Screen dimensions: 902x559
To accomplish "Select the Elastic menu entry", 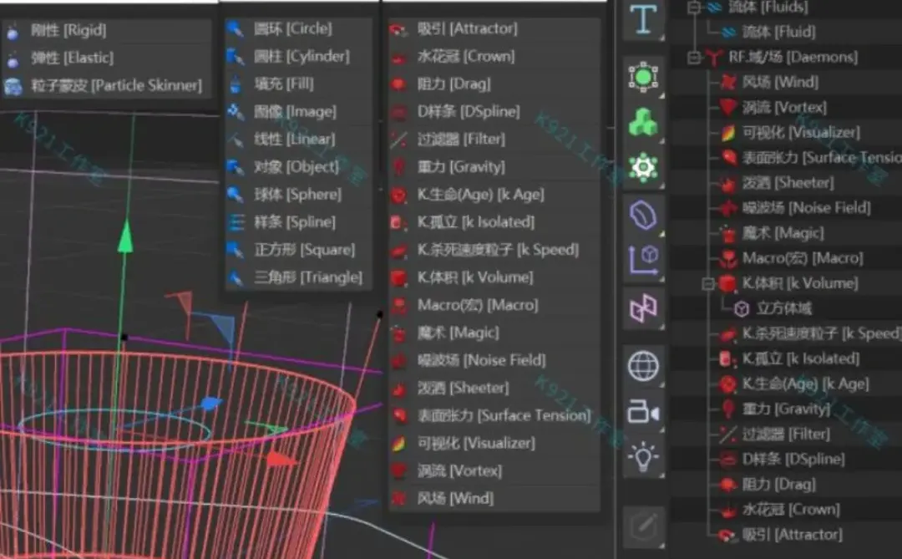I will click(x=107, y=58).
